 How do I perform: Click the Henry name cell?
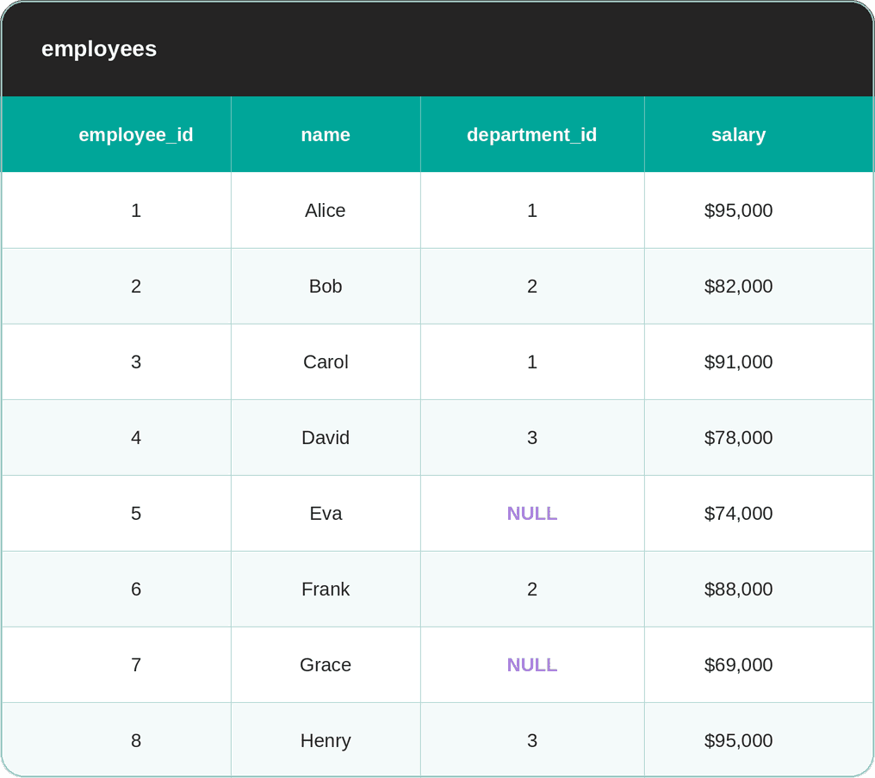tap(326, 741)
